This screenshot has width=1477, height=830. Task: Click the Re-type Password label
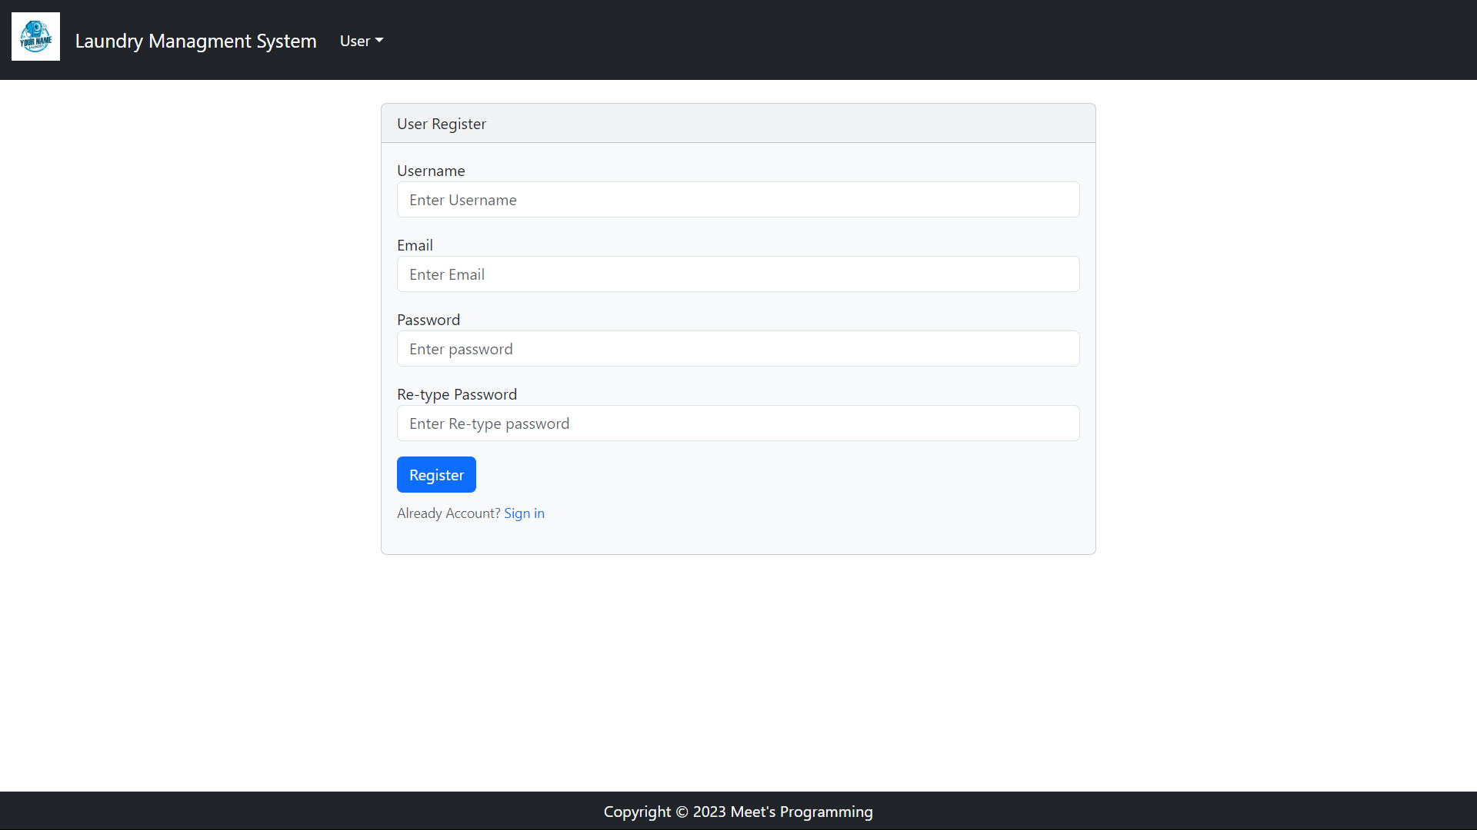tap(457, 394)
